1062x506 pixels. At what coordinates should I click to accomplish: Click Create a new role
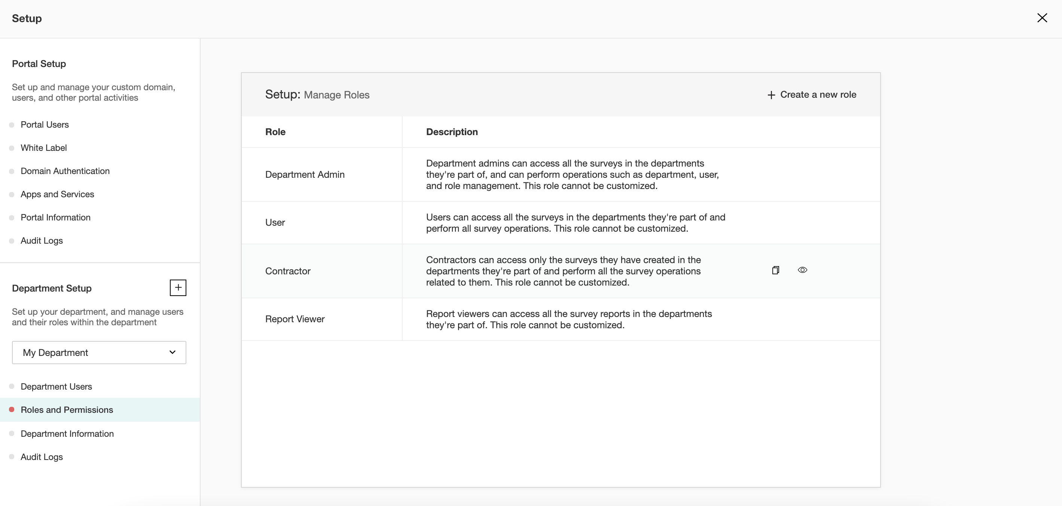pos(812,94)
